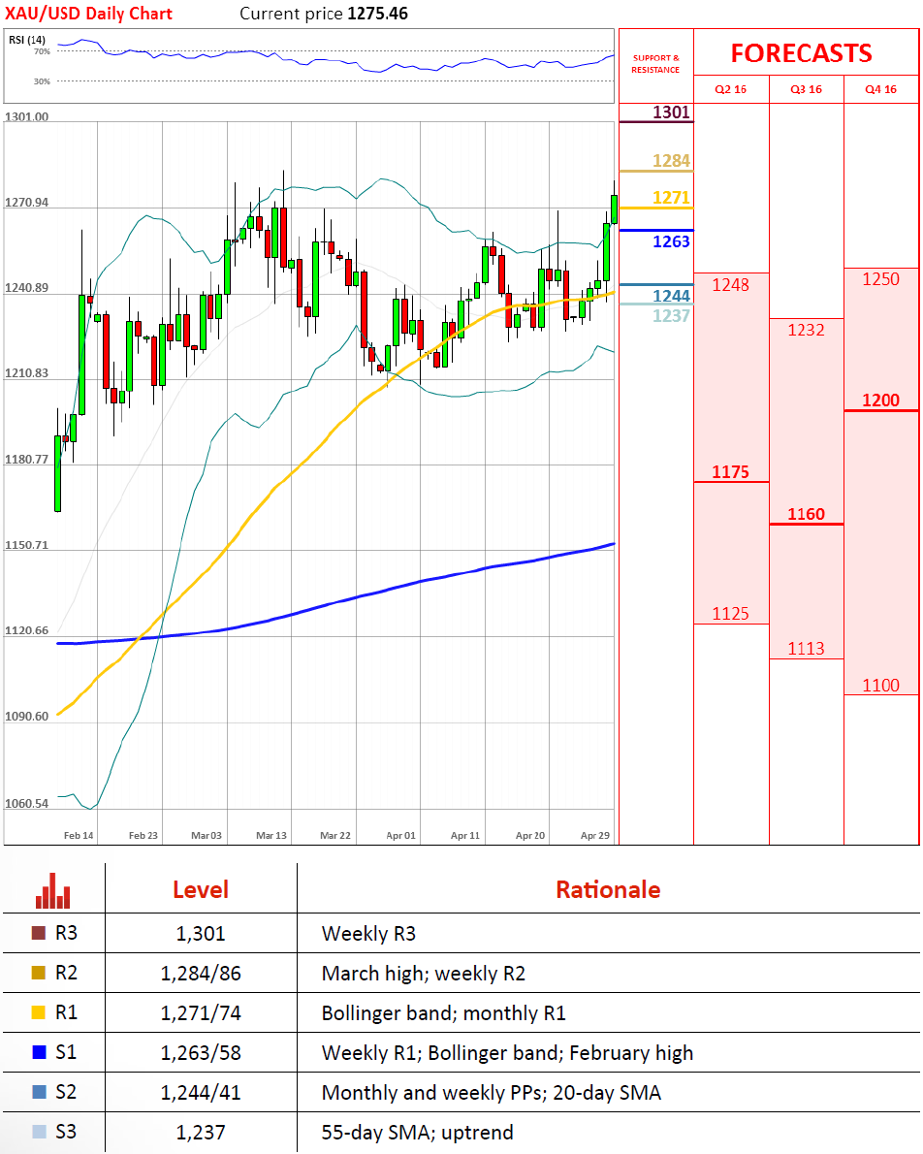Click the Apr 20 date axis label
Screen dimensions: 923x1154
click(x=530, y=835)
